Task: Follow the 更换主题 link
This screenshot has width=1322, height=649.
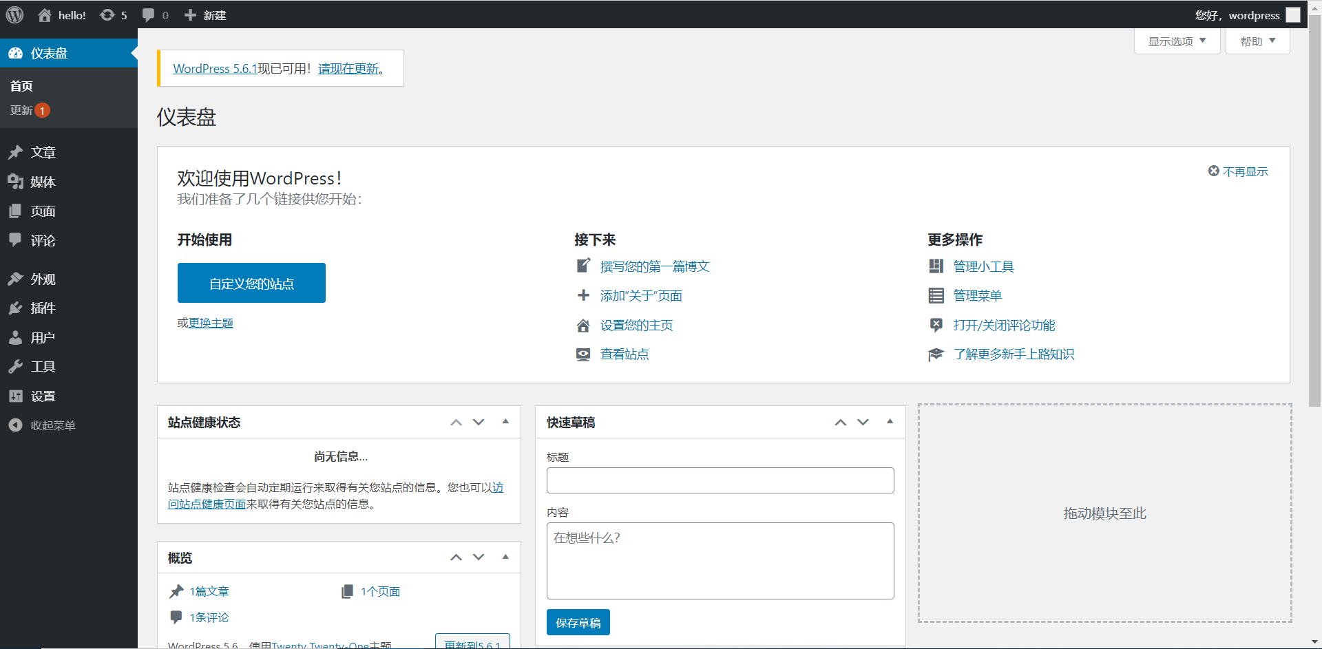Action: (211, 323)
